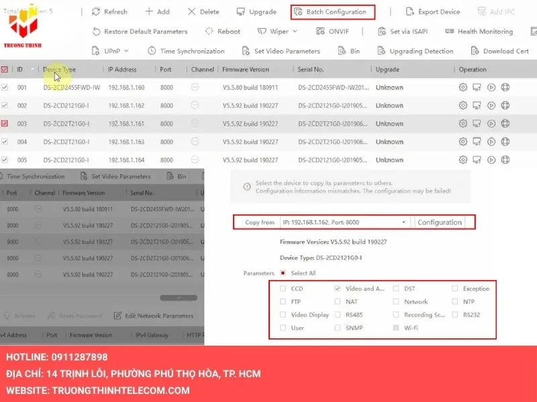Open Batch Configuration
This screenshot has height=402, width=537.
coord(332,12)
